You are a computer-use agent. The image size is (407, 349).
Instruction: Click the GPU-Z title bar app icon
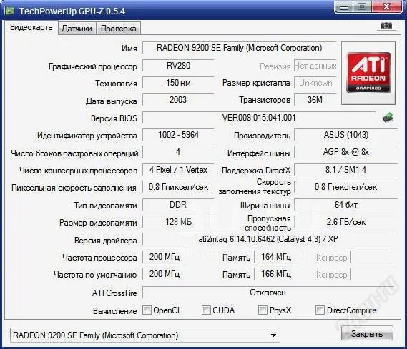tap(9, 11)
